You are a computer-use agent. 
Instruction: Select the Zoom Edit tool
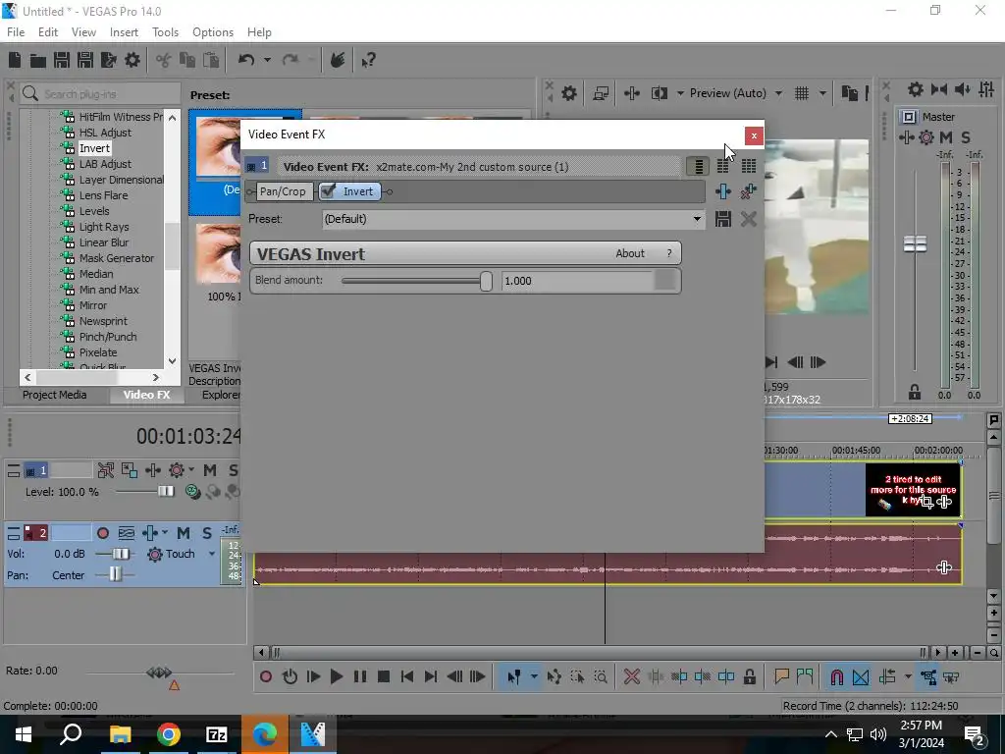click(601, 676)
